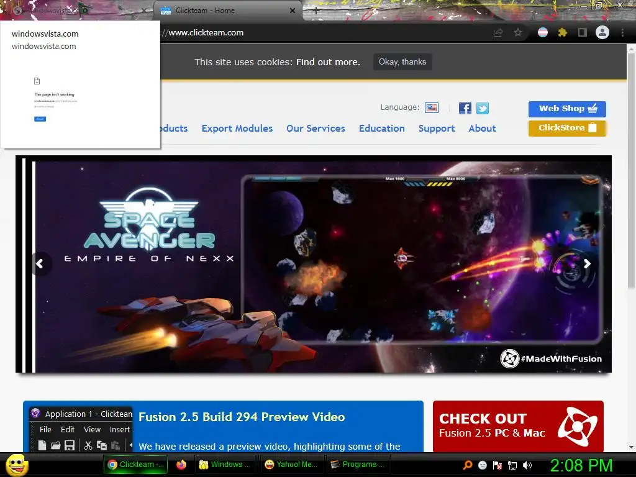Click the scroll down arrow of the page

point(631,447)
